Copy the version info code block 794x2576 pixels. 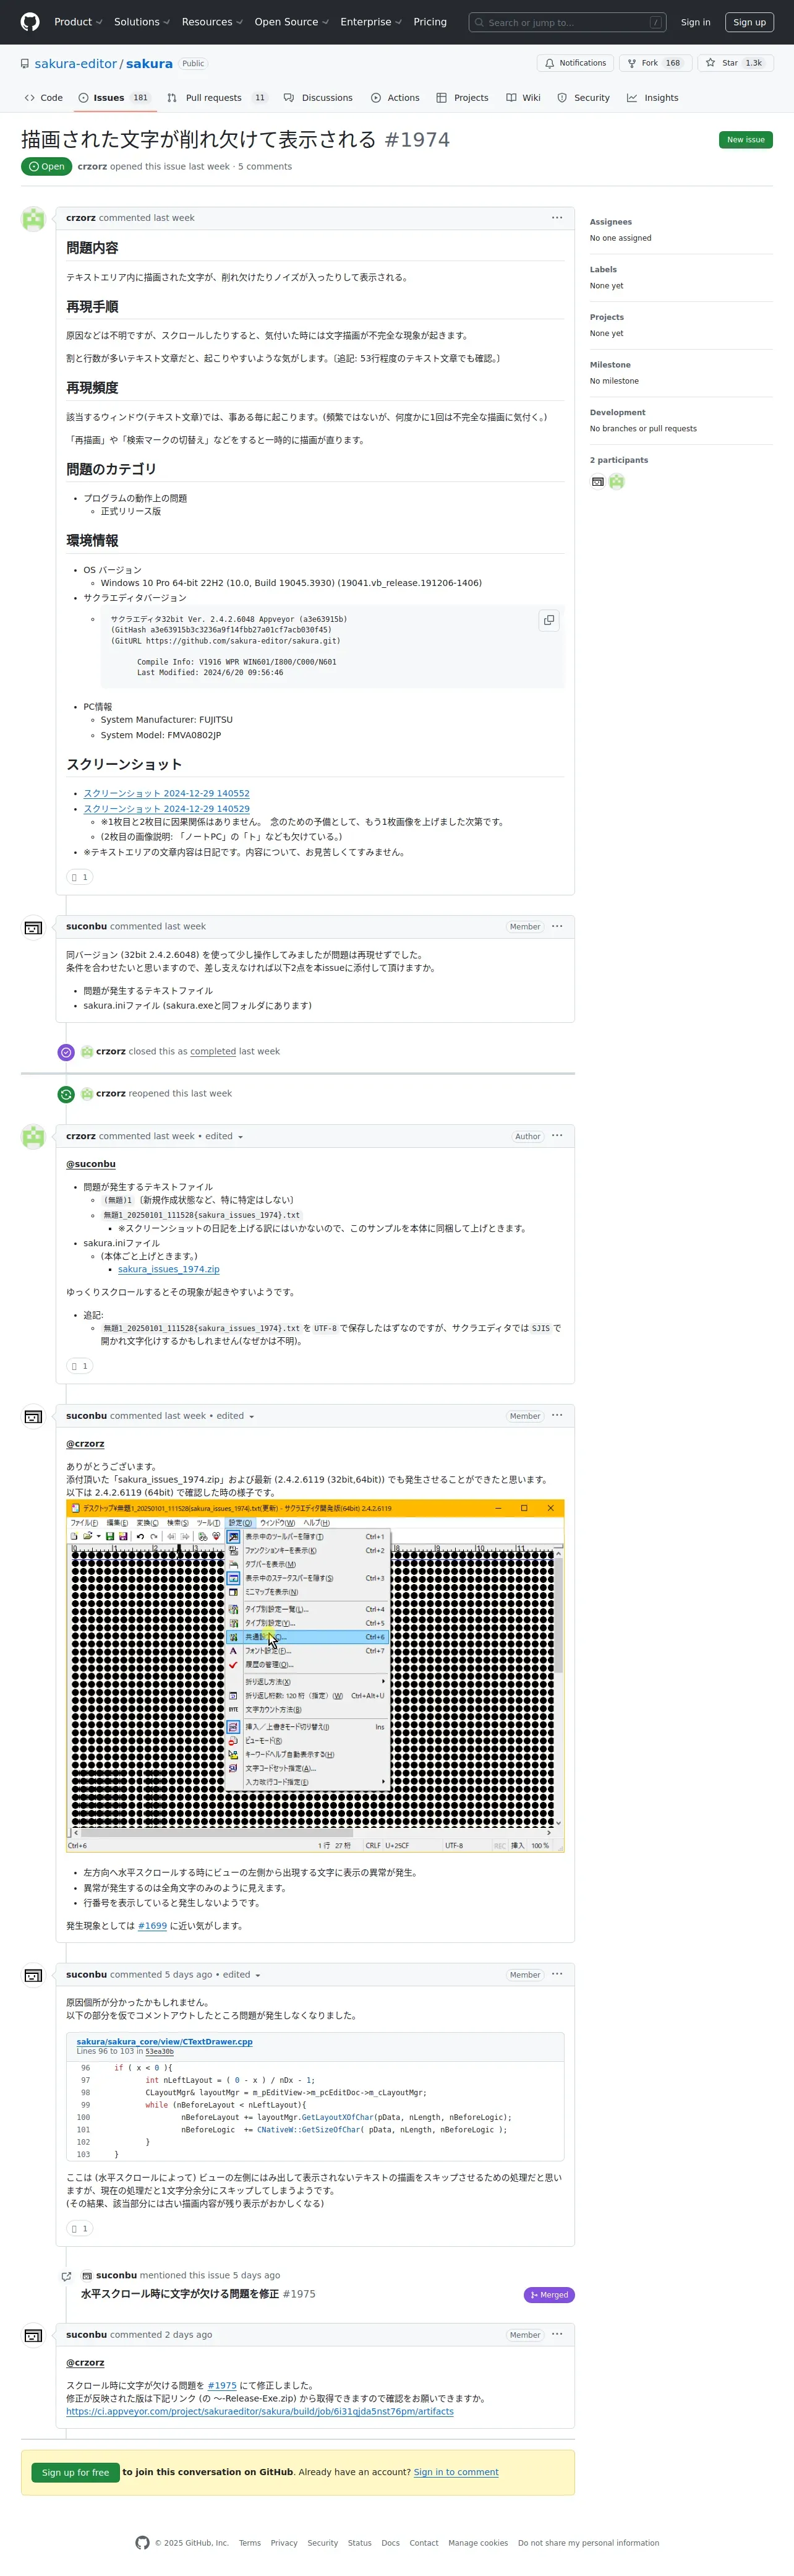(549, 620)
